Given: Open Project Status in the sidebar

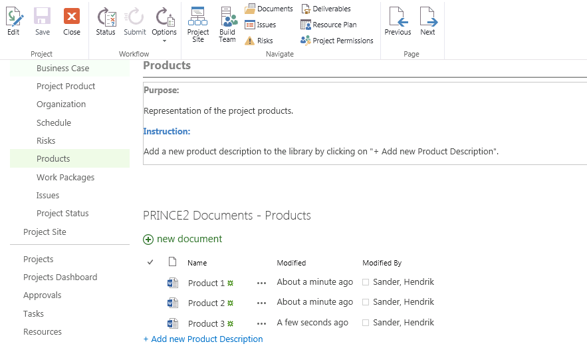Looking at the screenshot, I should [62, 214].
